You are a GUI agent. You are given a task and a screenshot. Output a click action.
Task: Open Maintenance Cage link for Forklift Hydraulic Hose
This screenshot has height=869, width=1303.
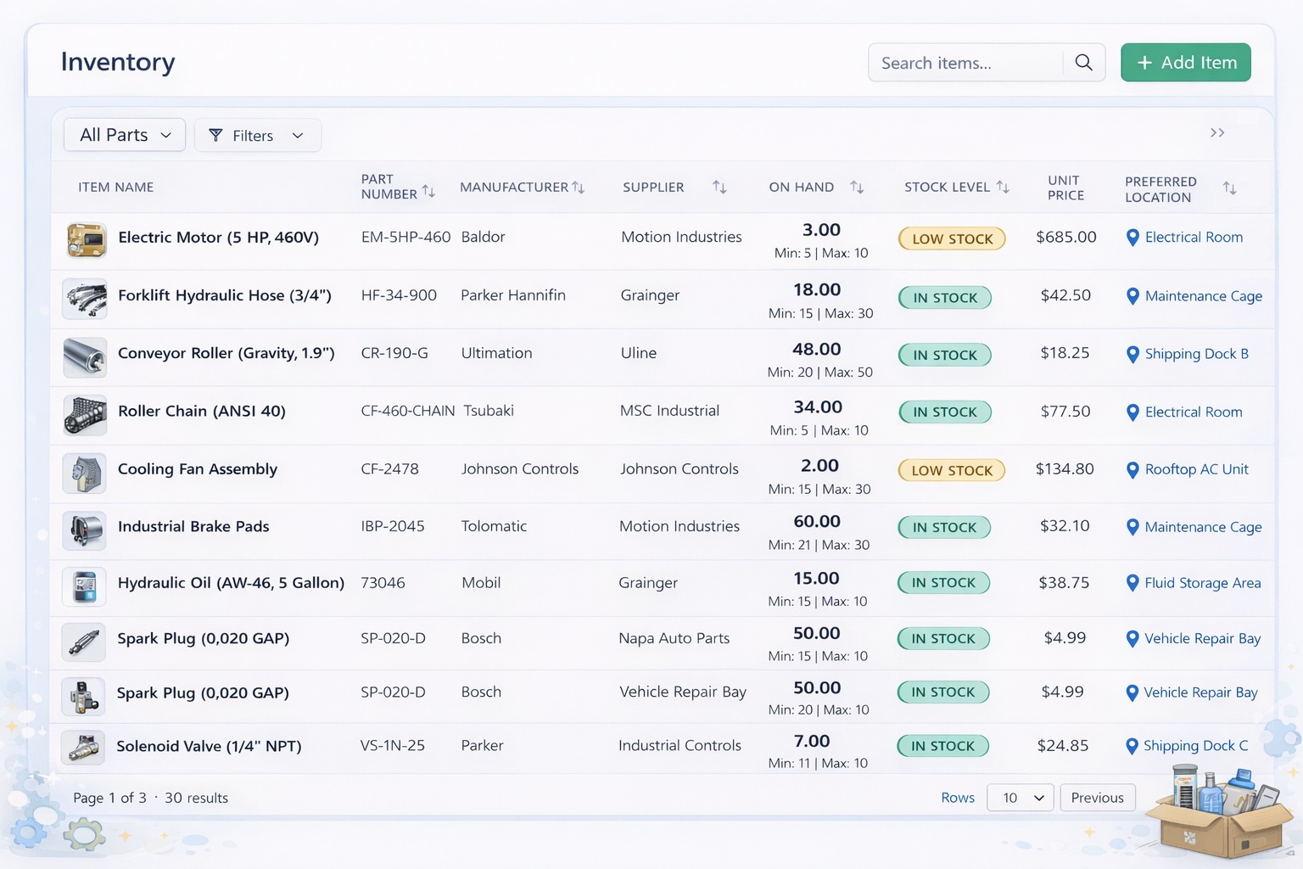click(1204, 296)
